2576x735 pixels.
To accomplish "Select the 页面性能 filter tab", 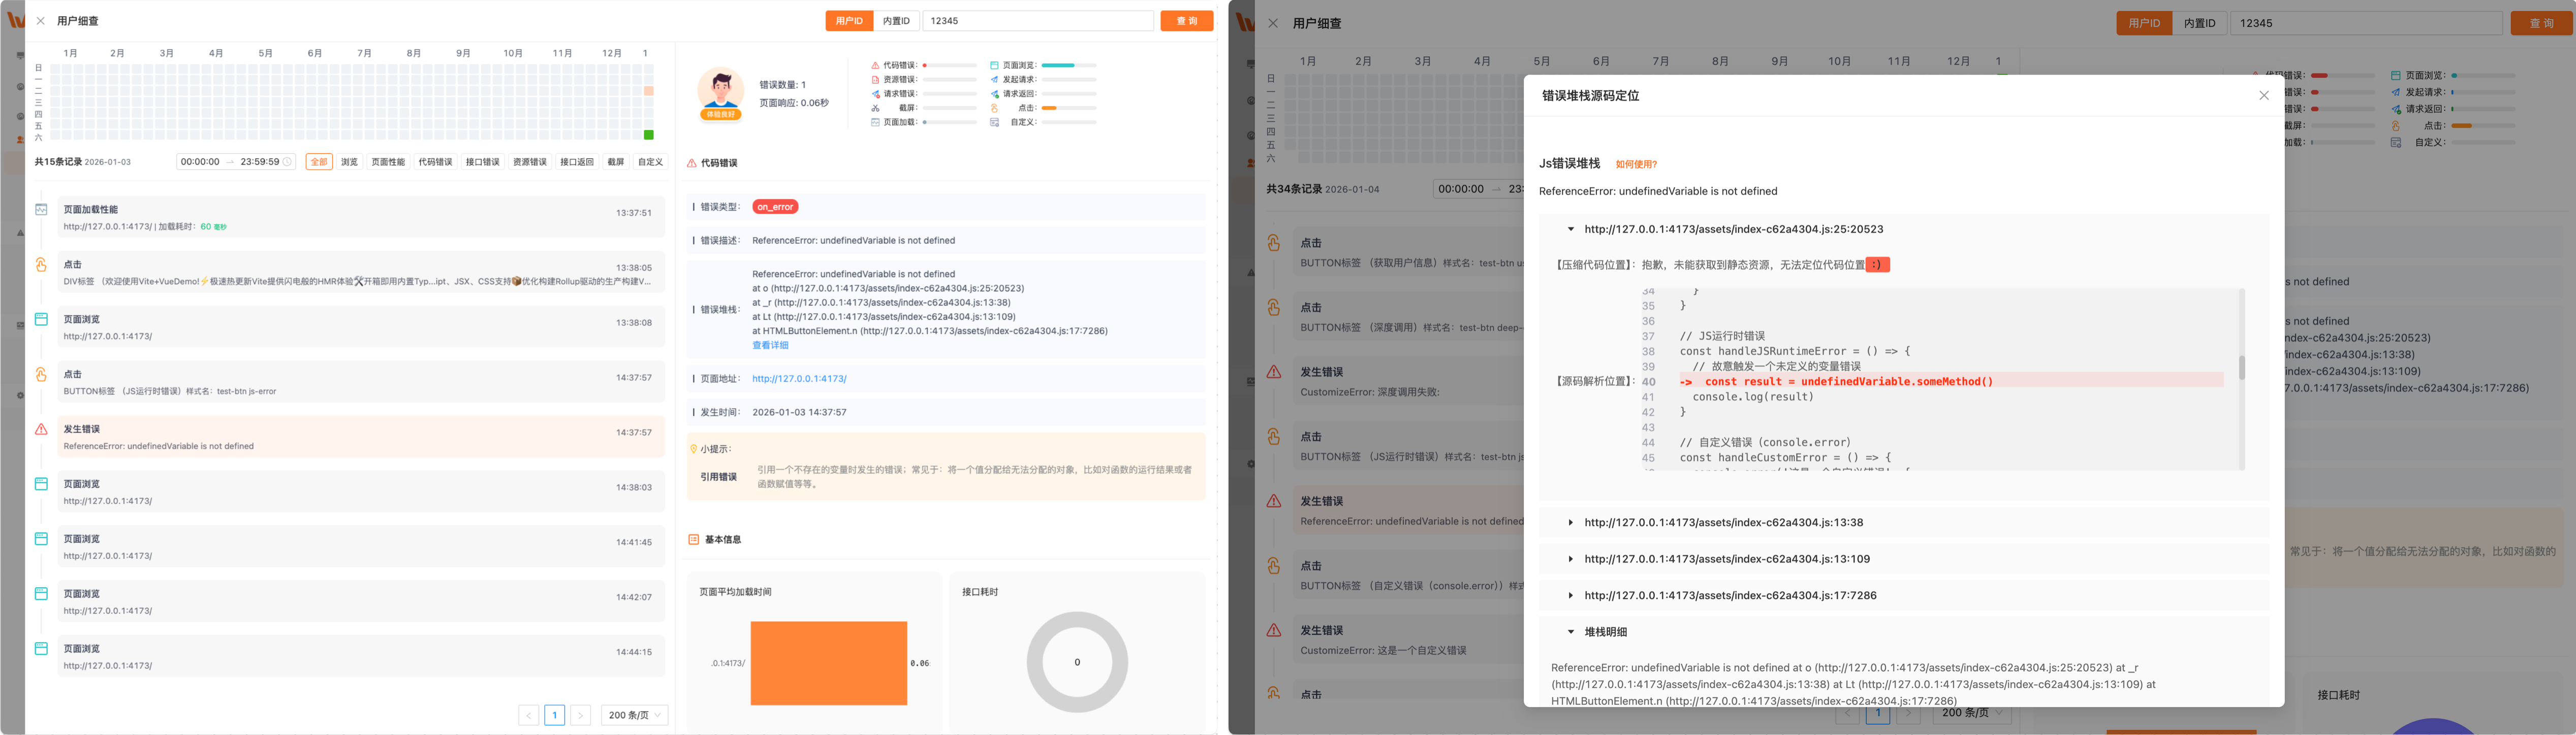I will click(x=388, y=162).
